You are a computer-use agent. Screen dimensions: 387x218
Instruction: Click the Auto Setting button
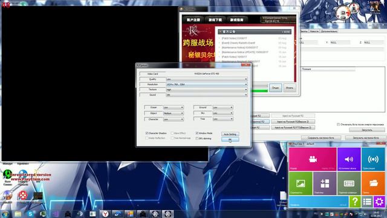coord(230,134)
